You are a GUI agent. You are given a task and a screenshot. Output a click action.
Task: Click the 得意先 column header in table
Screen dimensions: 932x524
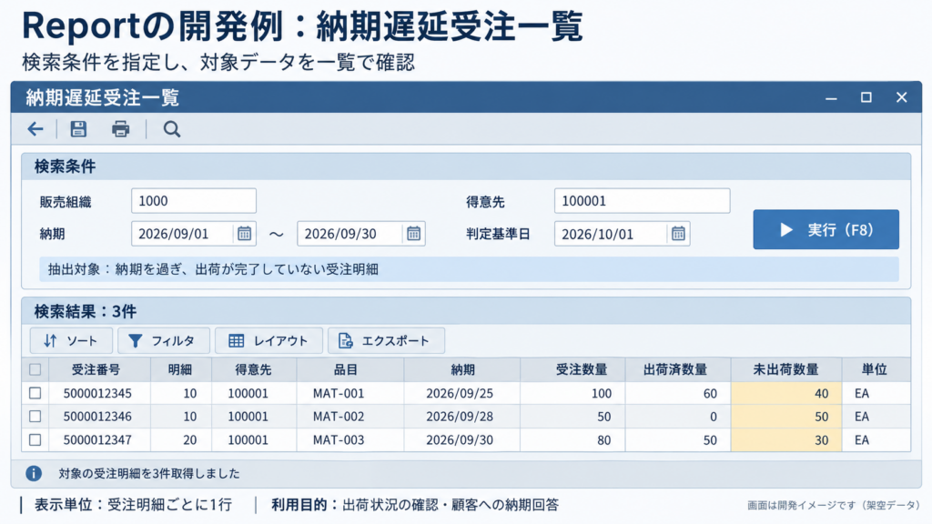point(253,369)
